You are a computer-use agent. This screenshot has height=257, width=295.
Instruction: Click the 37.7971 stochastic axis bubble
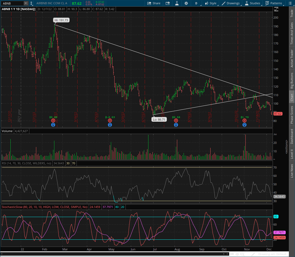(279, 232)
